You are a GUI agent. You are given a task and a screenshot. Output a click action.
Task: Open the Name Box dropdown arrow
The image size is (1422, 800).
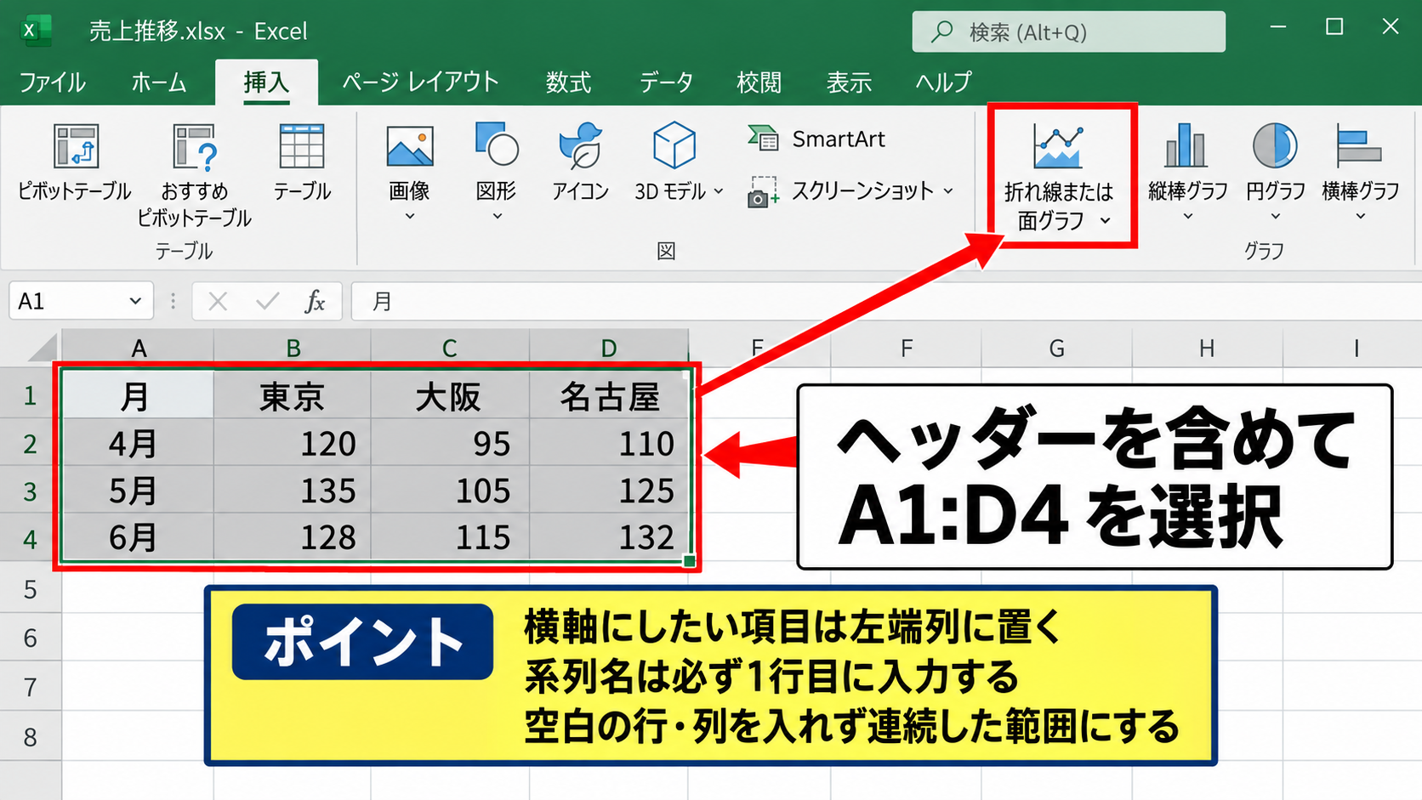pyautogui.click(x=135, y=301)
